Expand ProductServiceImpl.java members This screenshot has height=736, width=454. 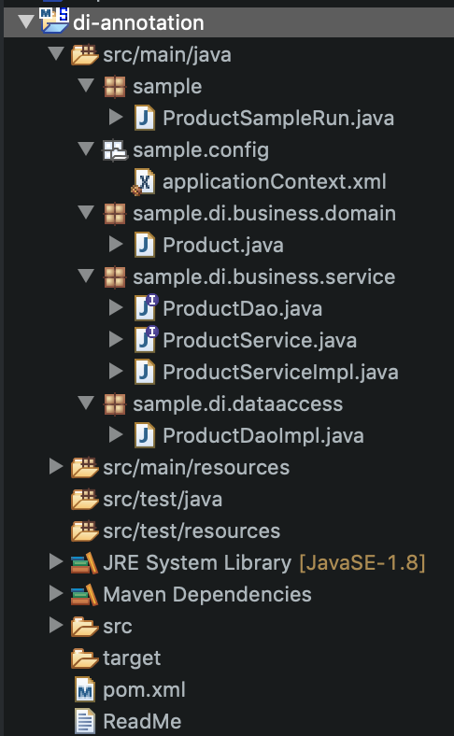(116, 372)
